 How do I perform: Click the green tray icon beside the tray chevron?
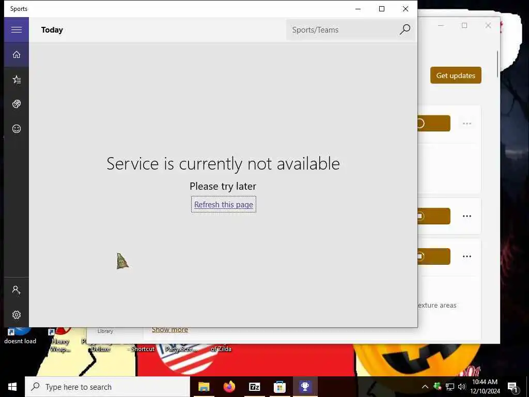(x=437, y=386)
